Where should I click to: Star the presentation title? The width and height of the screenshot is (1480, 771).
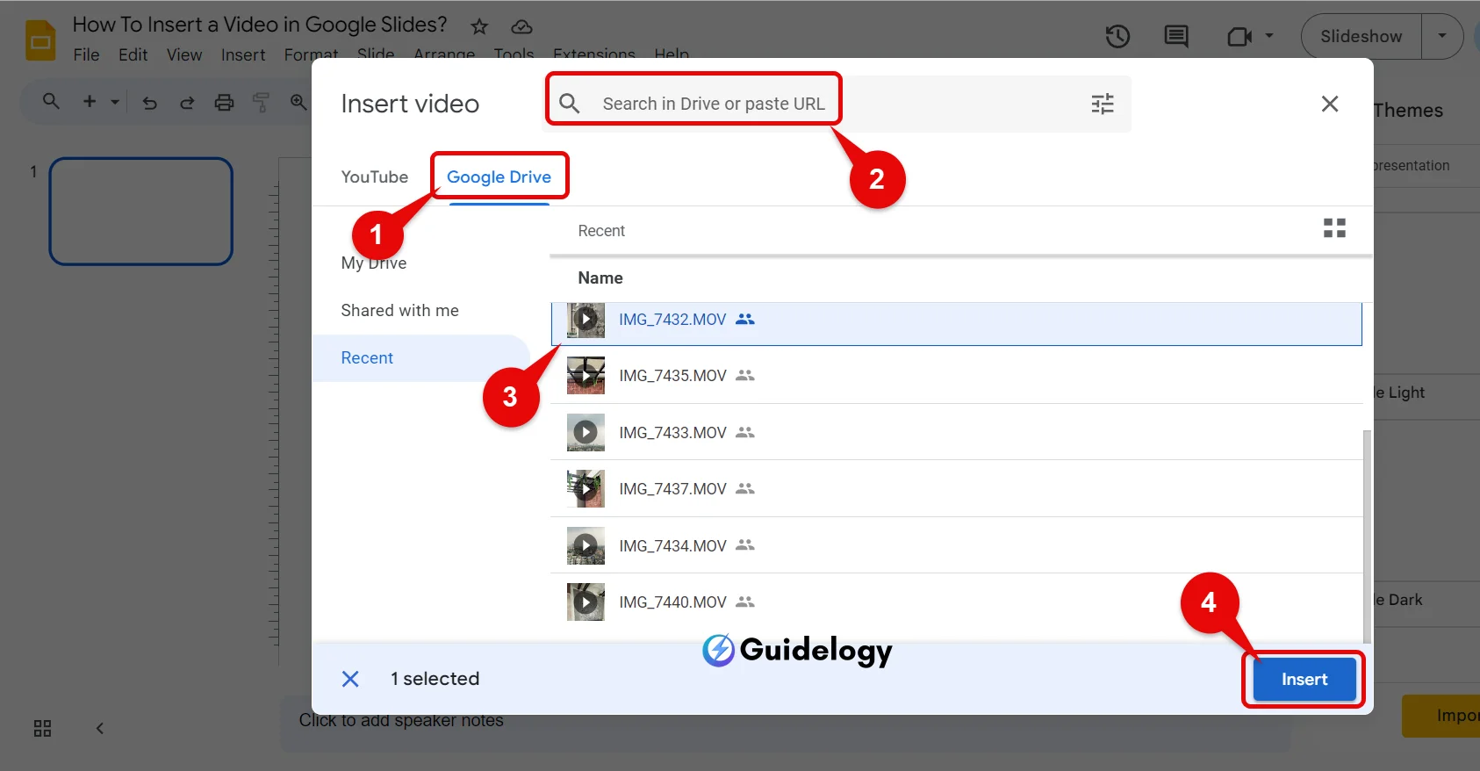[x=479, y=26]
